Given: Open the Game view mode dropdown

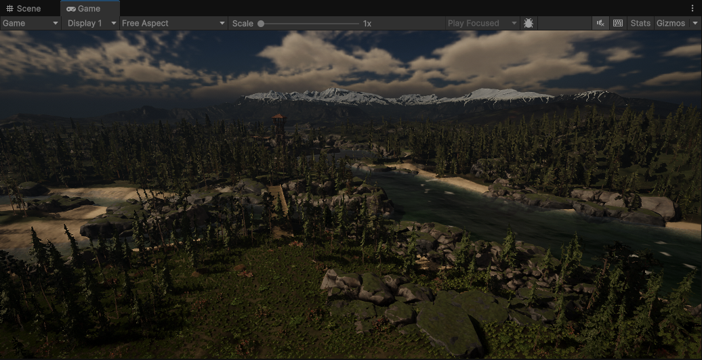Looking at the screenshot, I should click(30, 23).
